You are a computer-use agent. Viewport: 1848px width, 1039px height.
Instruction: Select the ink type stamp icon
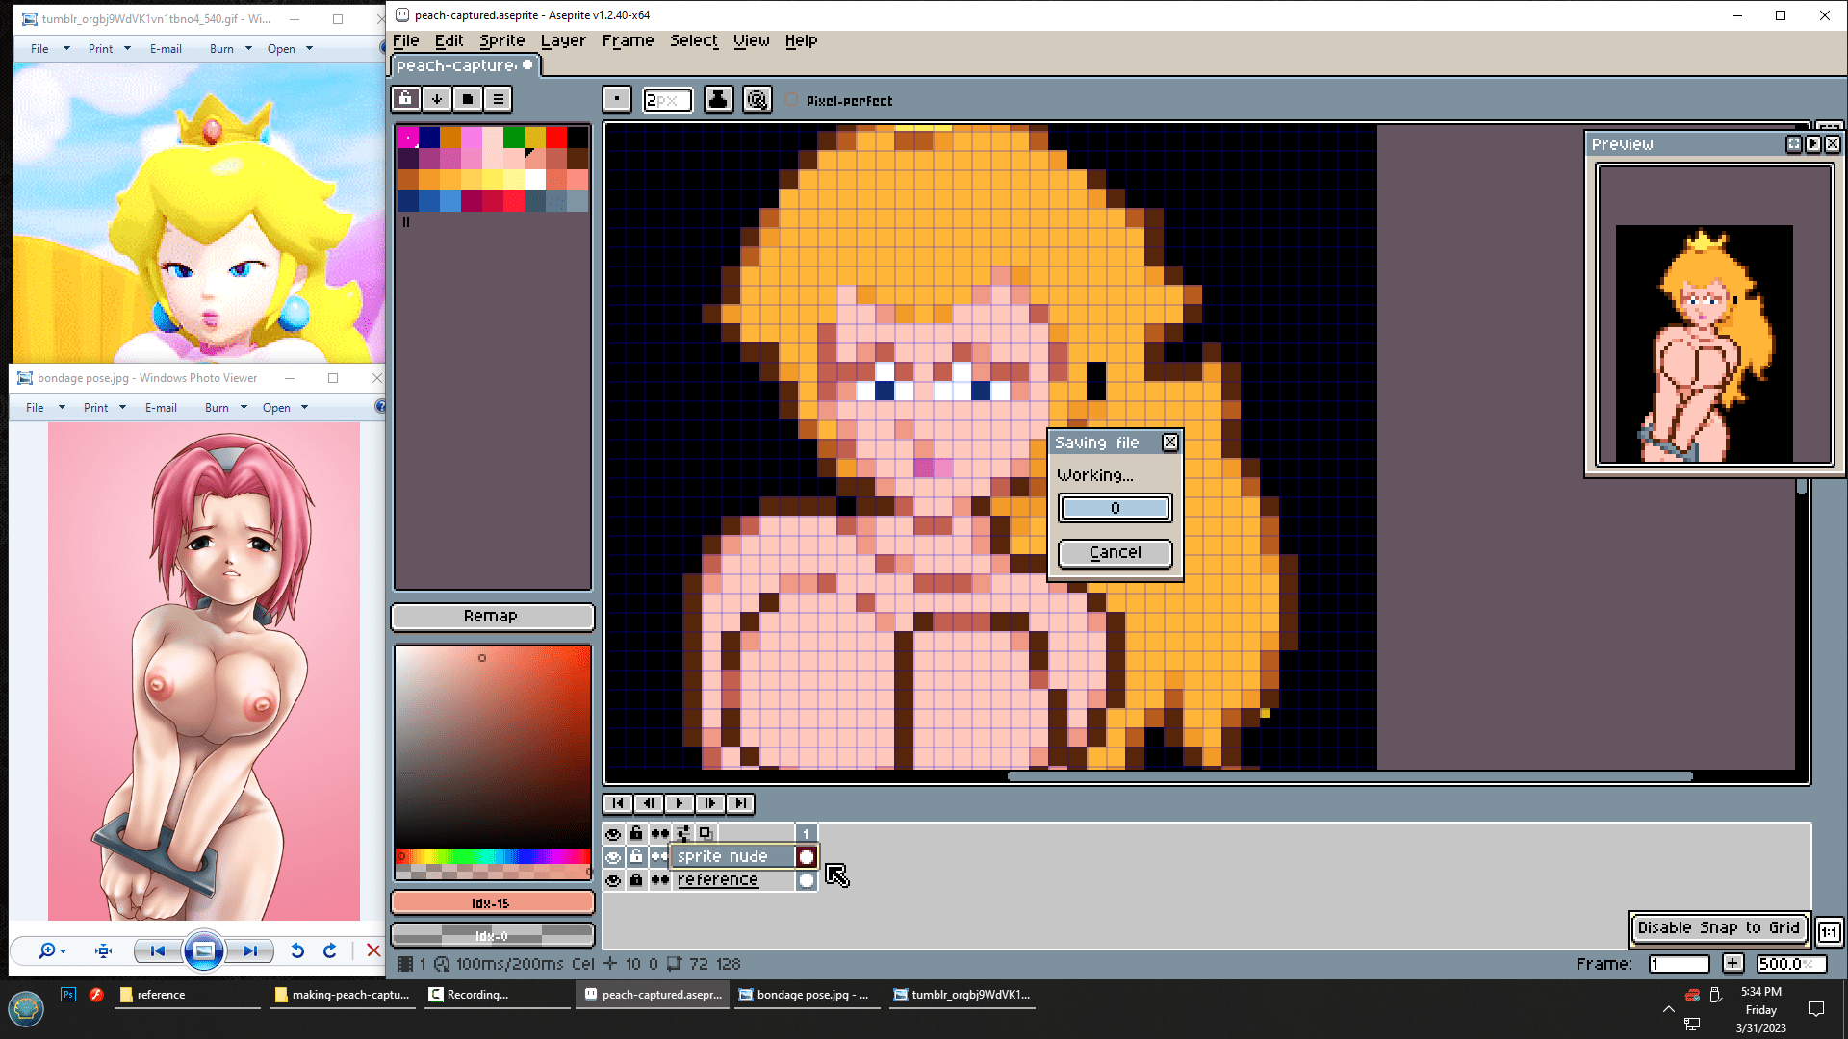coord(718,99)
